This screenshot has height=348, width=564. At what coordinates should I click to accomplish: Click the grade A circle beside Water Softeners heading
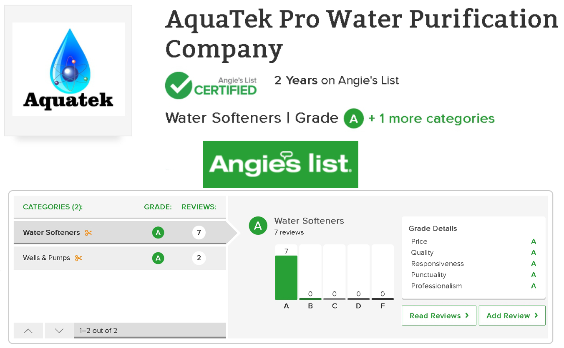pos(354,119)
